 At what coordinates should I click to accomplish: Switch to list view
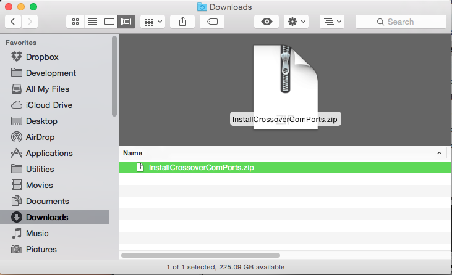tap(93, 22)
